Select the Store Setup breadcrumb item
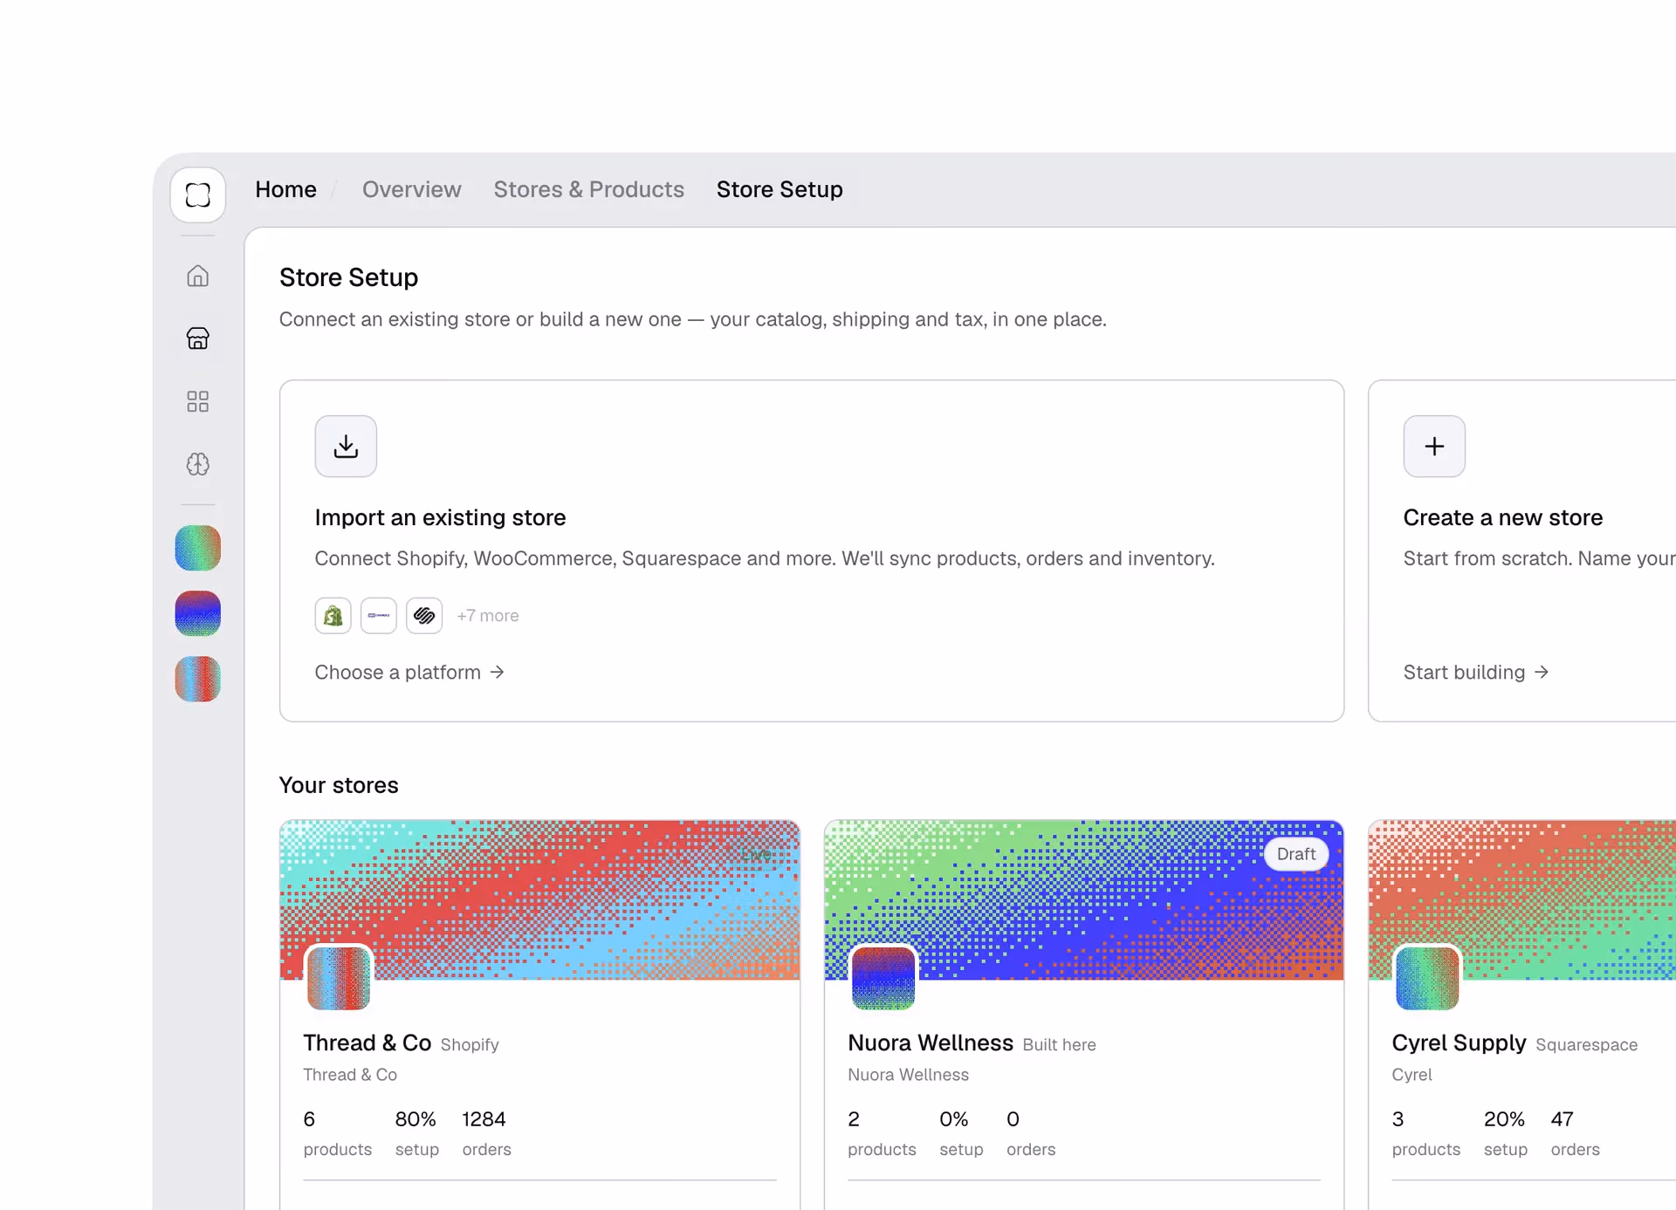This screenshot has height=1210, width=1676. point(780,189)
